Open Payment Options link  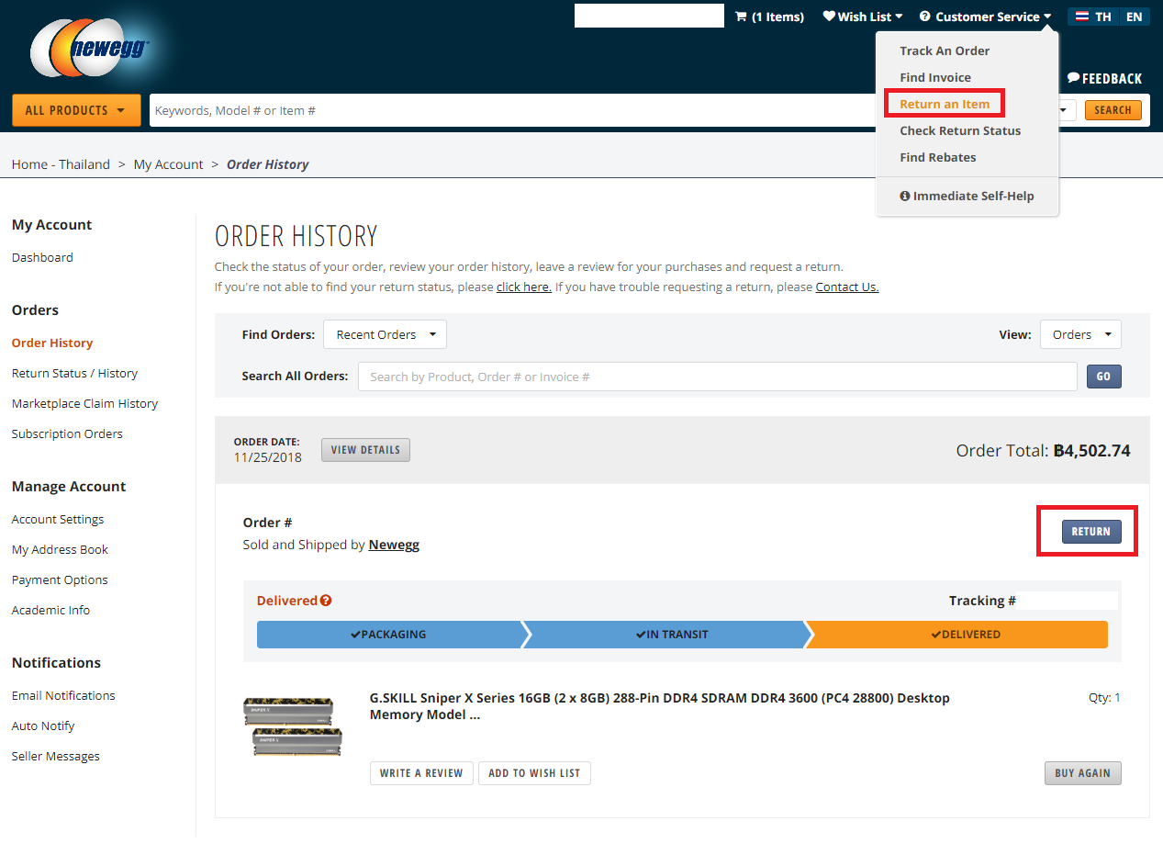click(60, 579)
